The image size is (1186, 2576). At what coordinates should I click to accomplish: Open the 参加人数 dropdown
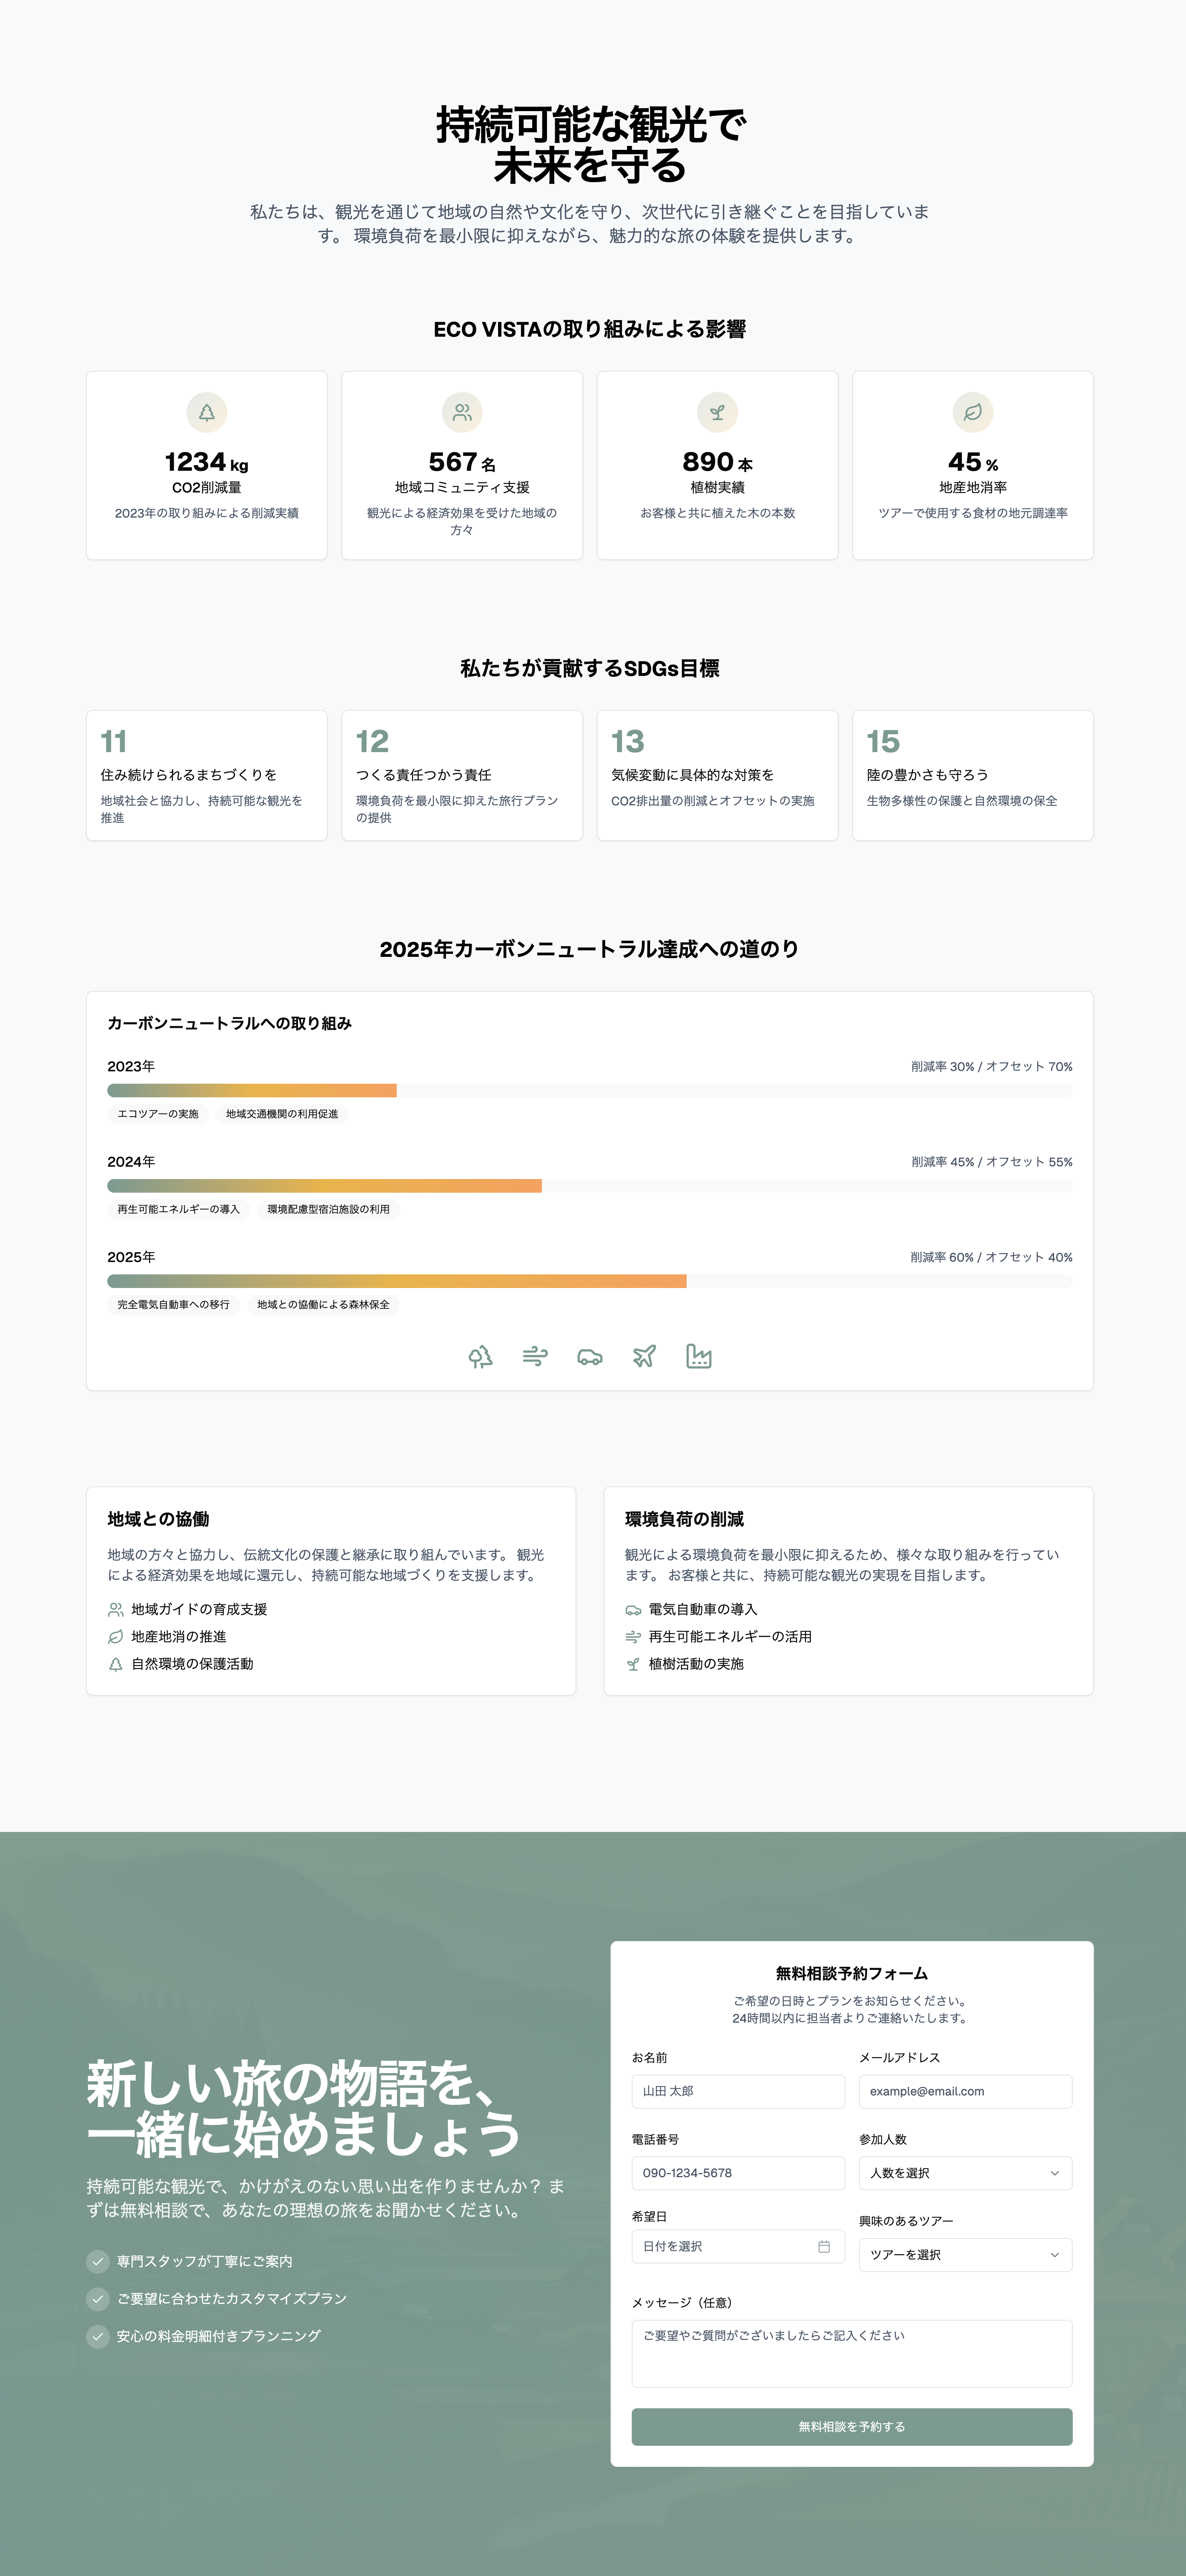tap(965, 2173)
